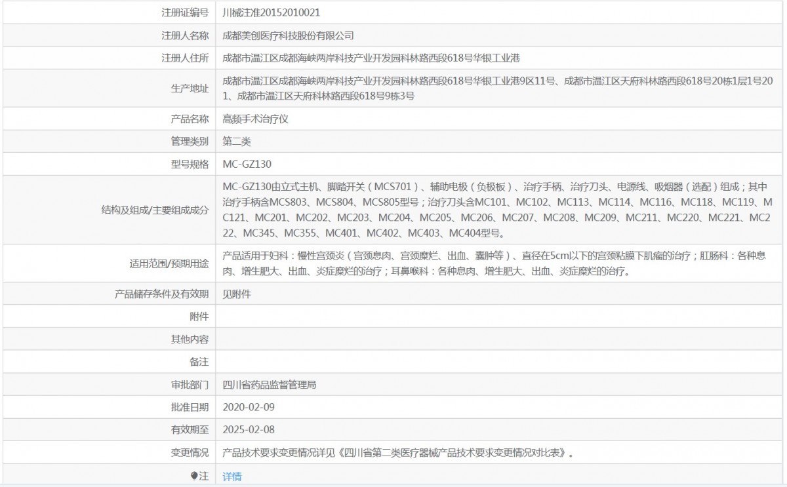The image size is (787, 487).
Task: Select the 见附件 value
Action: coord(237,294)
